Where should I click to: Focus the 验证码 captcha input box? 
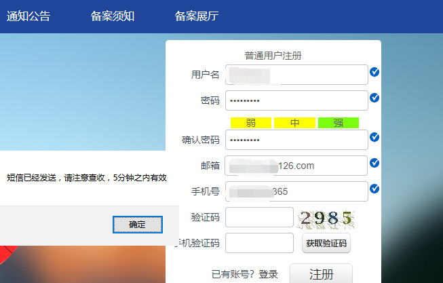click(x=259, y=217)
